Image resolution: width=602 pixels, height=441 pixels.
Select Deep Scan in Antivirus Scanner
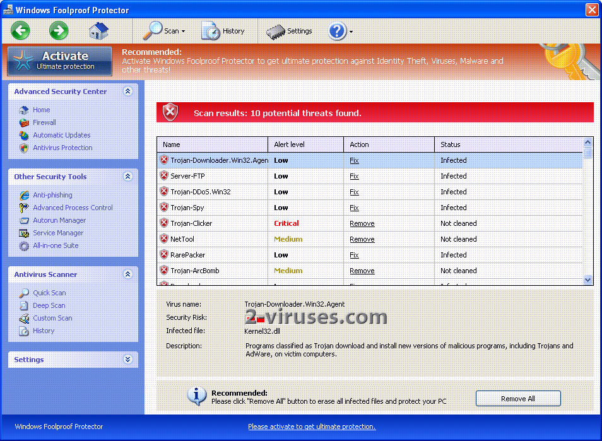(x=49, y=305)
